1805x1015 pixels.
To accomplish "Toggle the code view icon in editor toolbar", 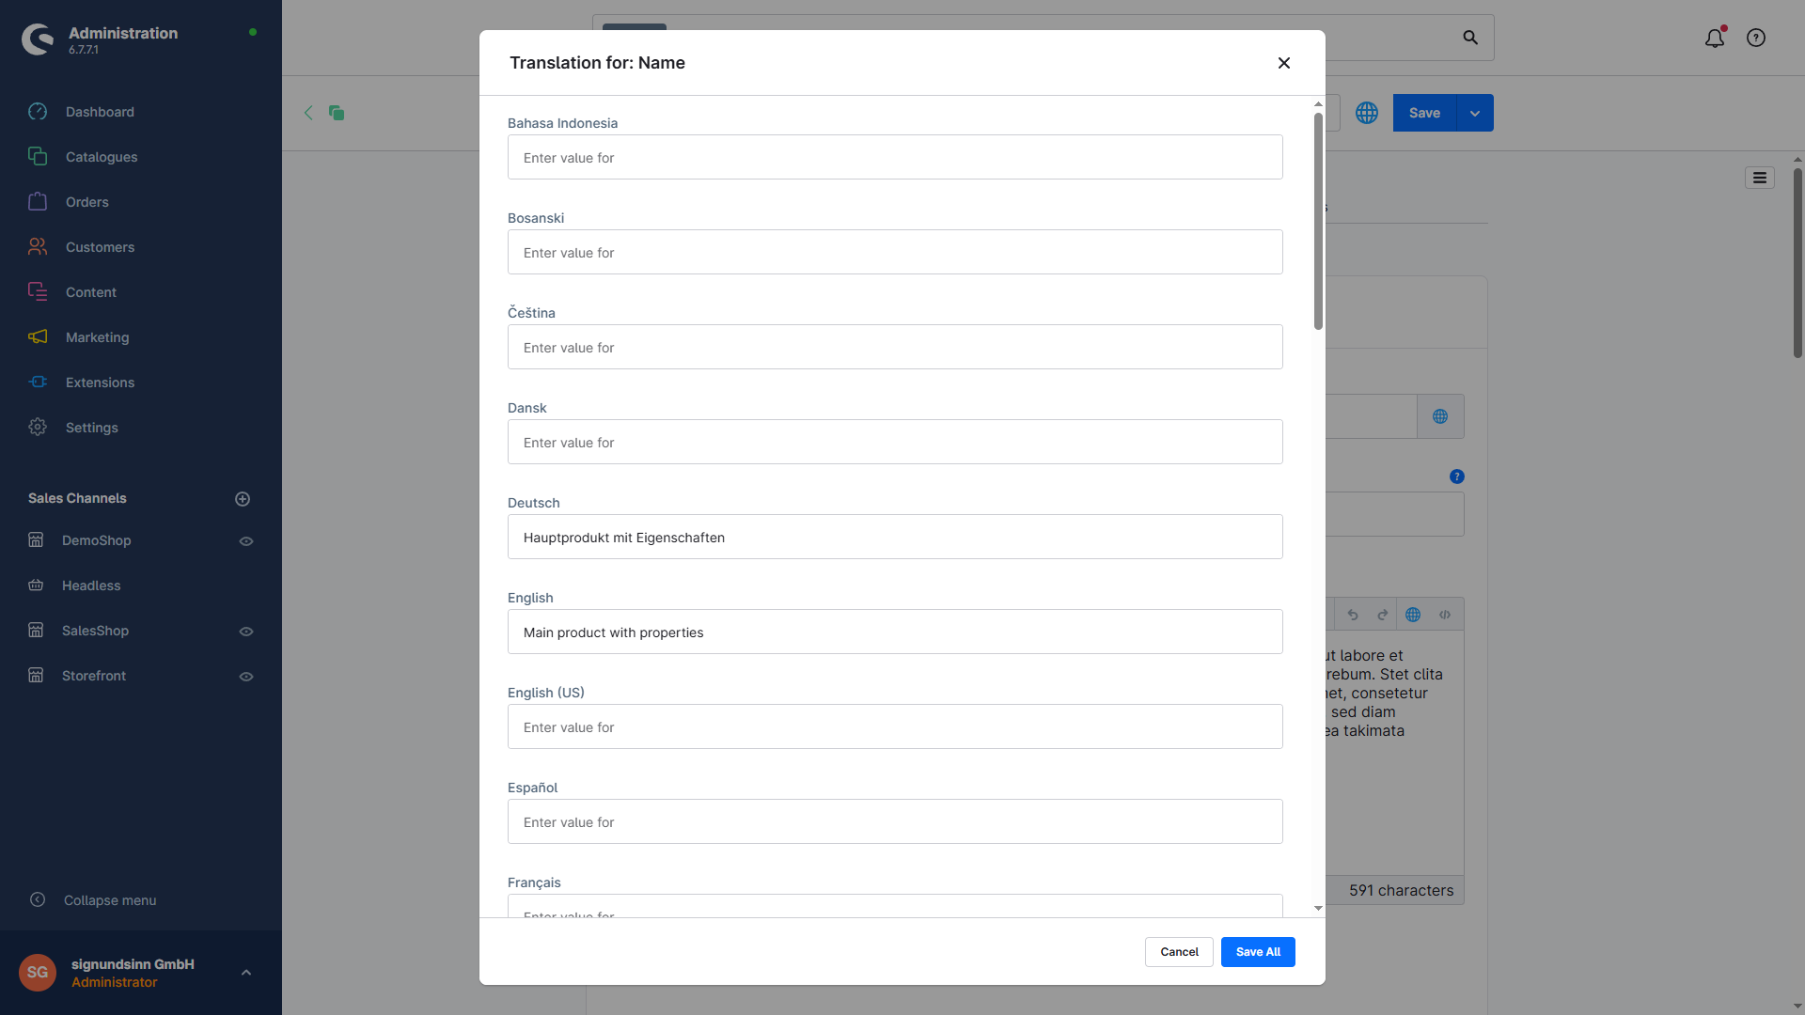I will click(1445, 616).
